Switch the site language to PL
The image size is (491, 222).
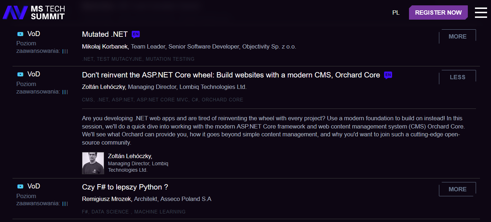[x=396, y=12]
